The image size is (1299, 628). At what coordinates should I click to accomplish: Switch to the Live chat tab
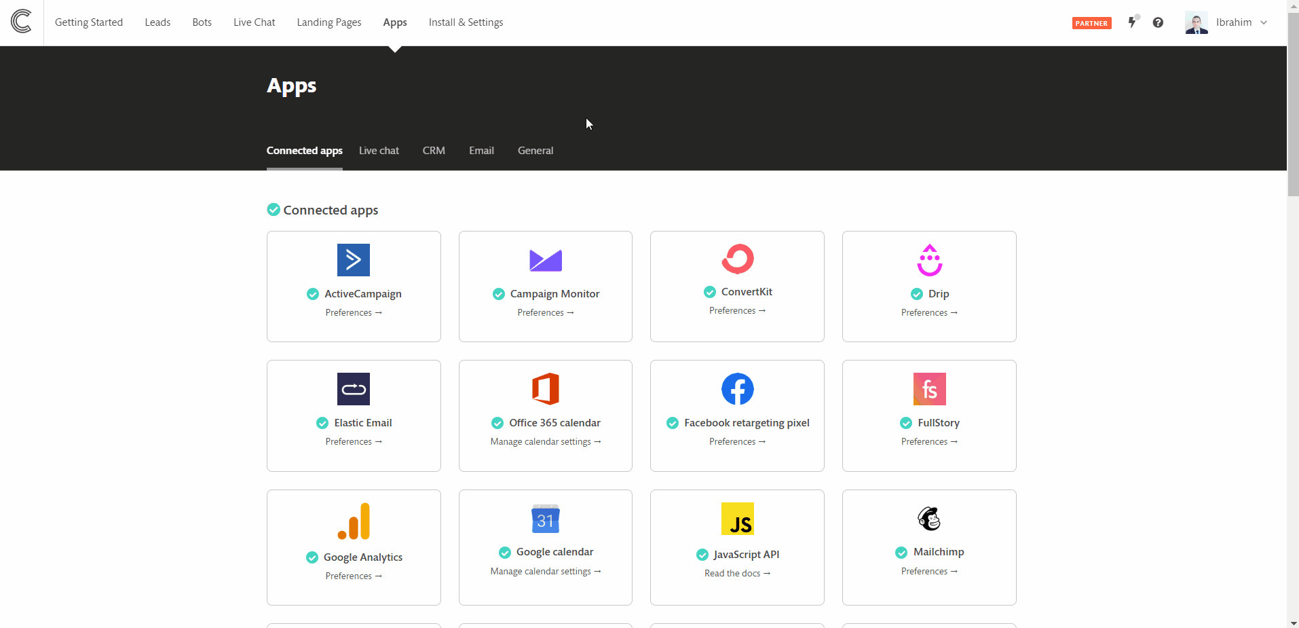tap(379, 151)
